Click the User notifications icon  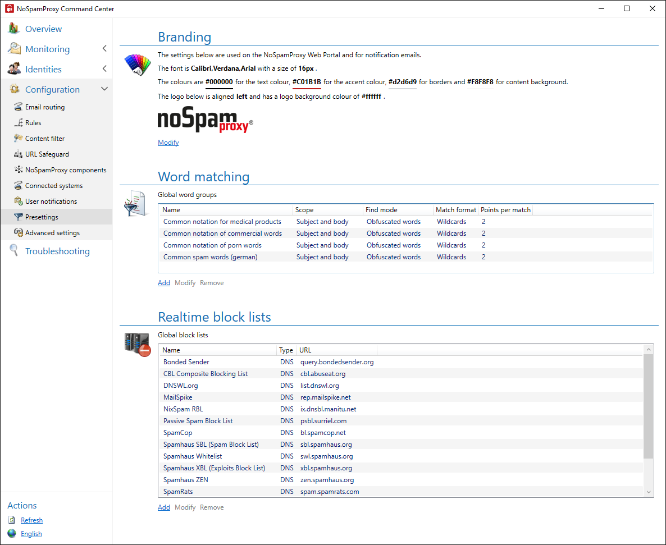click(19, 201)
